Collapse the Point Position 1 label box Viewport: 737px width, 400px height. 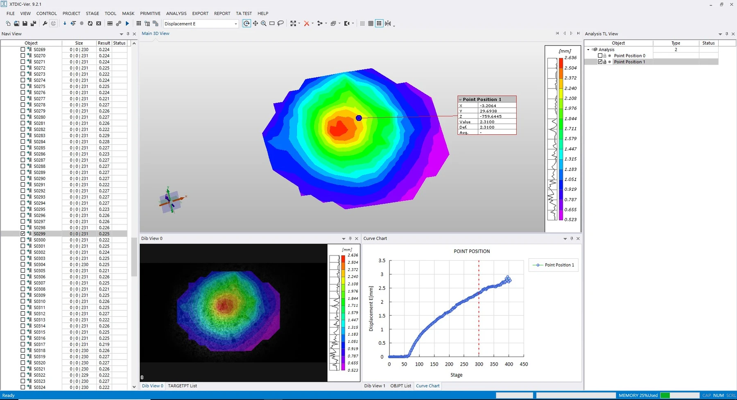point(460,99)
